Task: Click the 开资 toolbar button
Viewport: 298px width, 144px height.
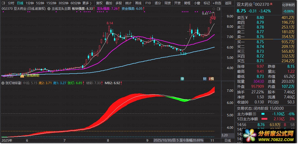Action: click(x=177, y=3)
